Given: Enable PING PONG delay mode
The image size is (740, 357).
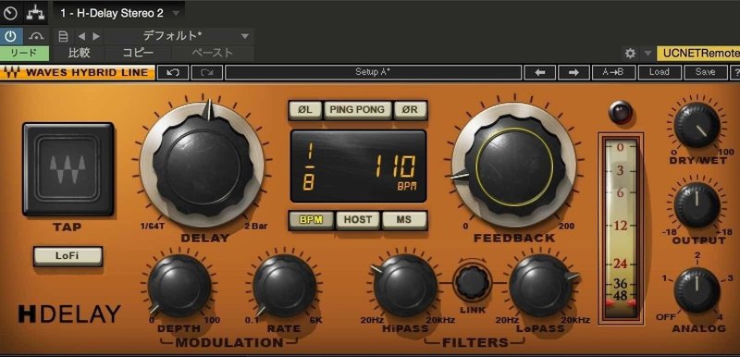Looking at the screenshot, I should [357, 109].
